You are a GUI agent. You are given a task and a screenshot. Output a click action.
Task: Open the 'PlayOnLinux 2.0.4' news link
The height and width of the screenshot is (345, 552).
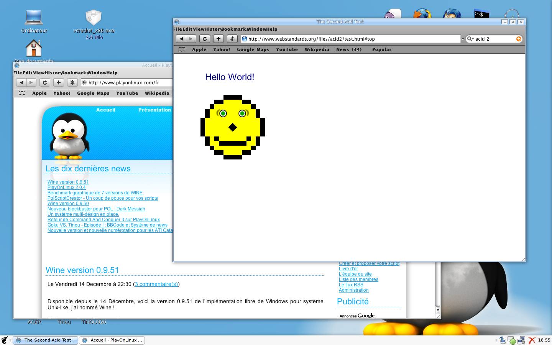67,187
